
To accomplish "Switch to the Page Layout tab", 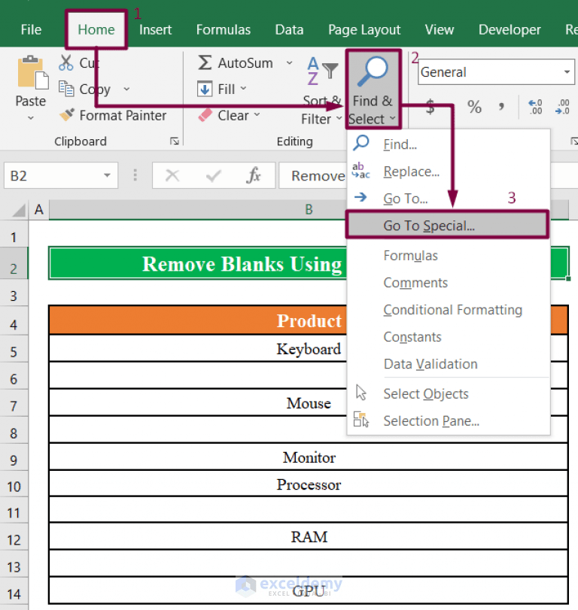I will coord(364,30).
